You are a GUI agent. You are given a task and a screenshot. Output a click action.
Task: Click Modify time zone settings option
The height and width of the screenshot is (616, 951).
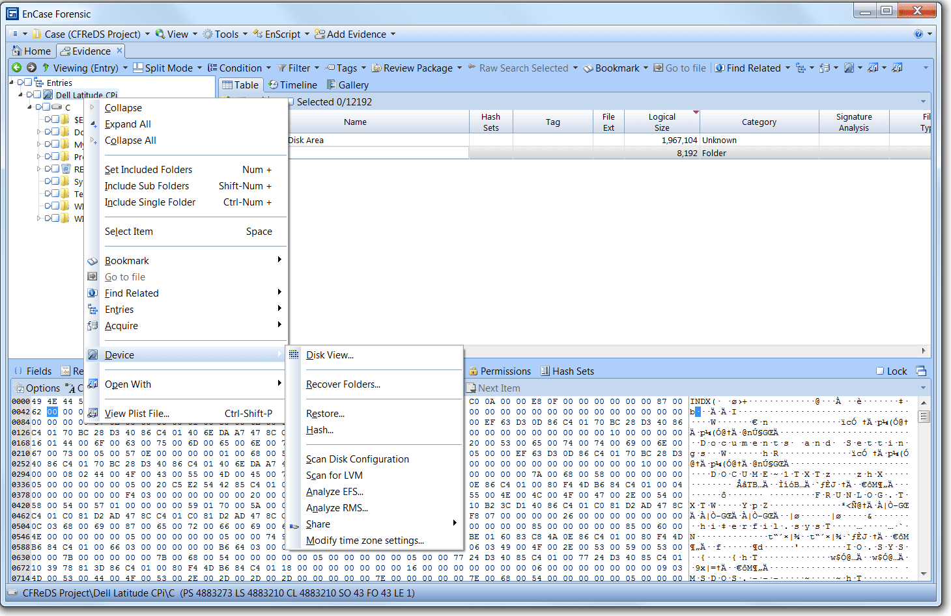pos(365,541)
